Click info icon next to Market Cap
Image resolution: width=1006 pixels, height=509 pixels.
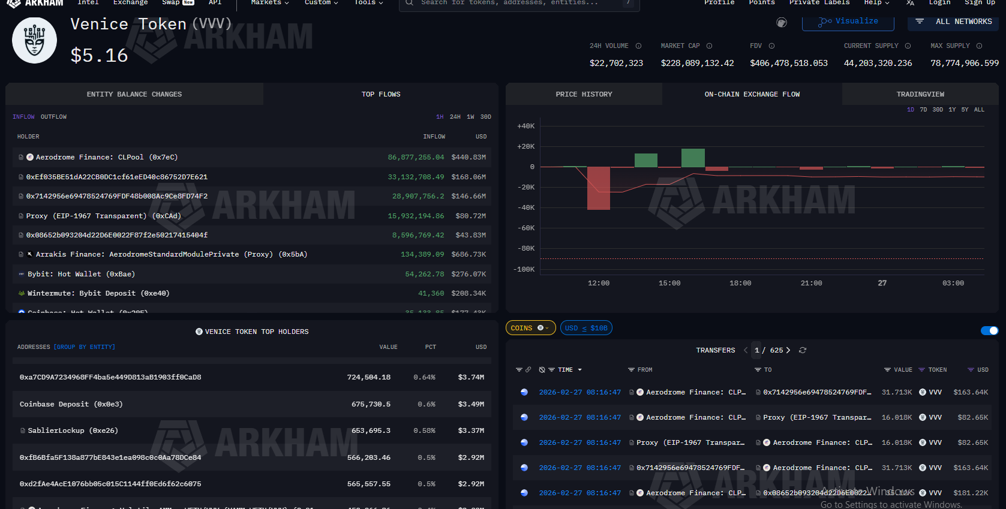709,46
